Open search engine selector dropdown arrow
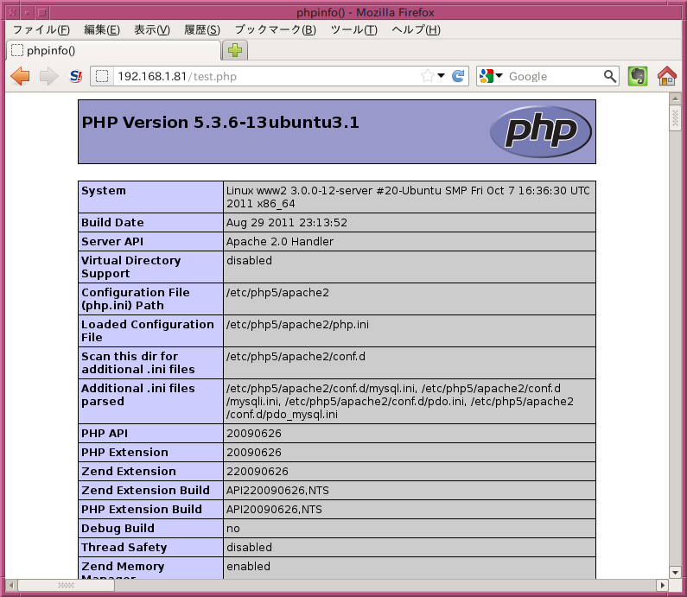Screen dimensions: 687x597 499,76
